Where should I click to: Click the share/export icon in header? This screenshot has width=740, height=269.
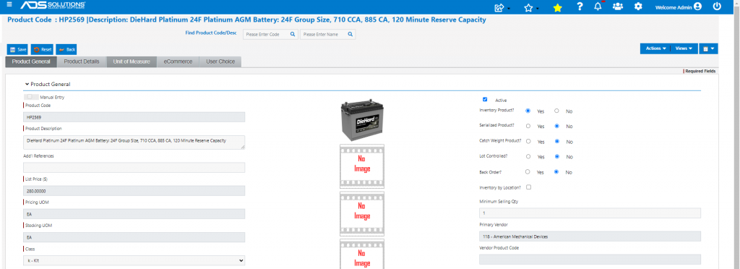[x=499, y=7]
